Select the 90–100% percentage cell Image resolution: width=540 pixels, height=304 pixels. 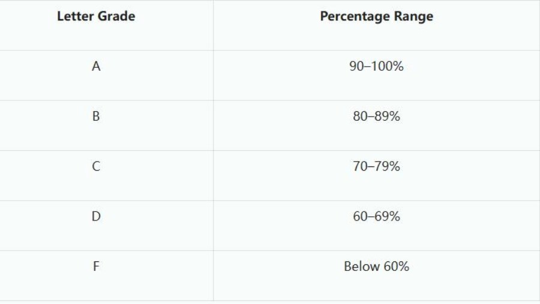click(376, 66)
